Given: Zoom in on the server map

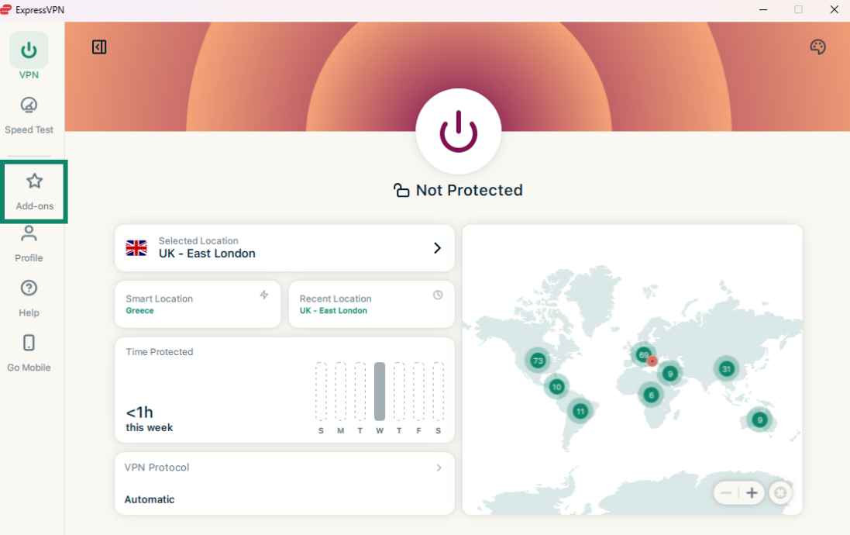Looking at the screenshot, I should 752,493.
